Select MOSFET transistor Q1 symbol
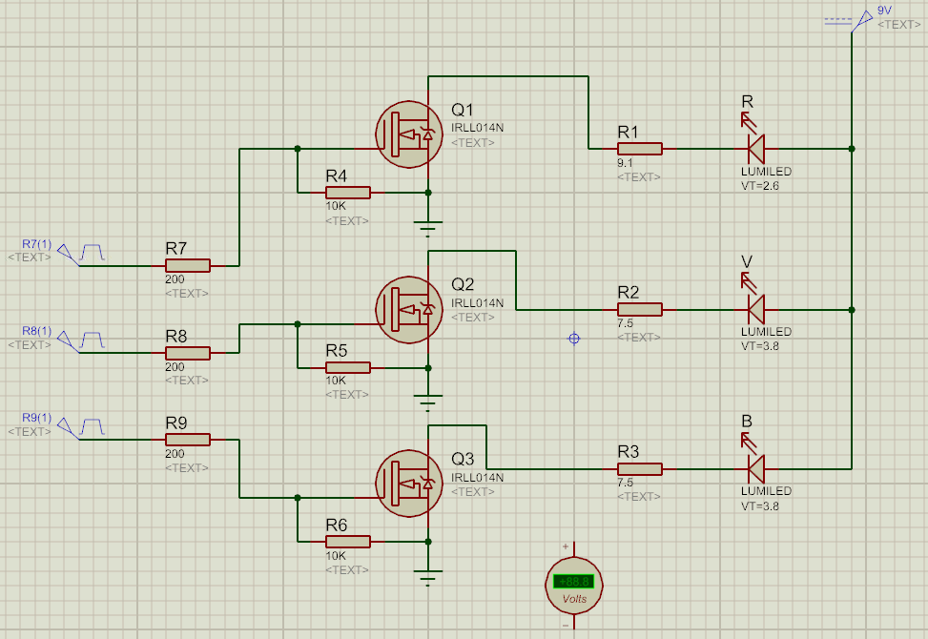The height and width of the screenshot is (639, 928). point(409,134)
